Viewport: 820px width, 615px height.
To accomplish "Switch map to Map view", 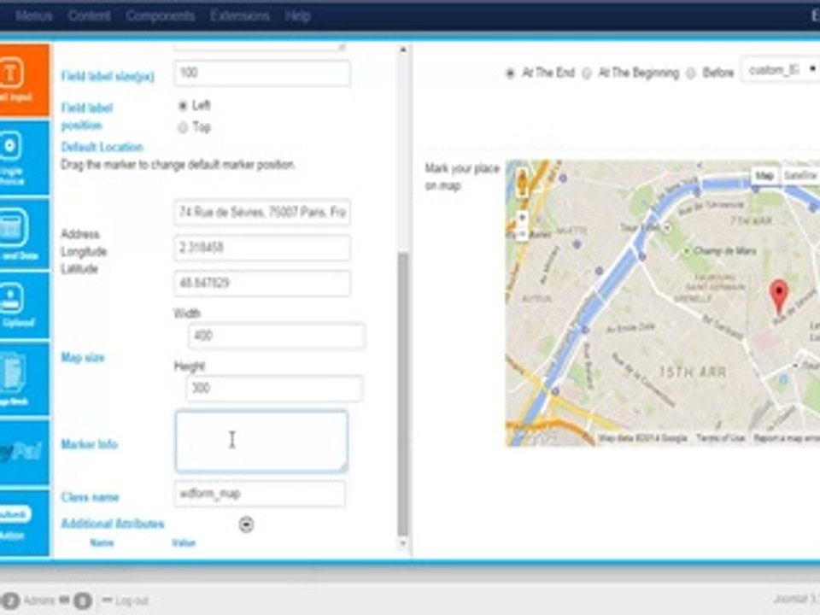I will [764, 176].
